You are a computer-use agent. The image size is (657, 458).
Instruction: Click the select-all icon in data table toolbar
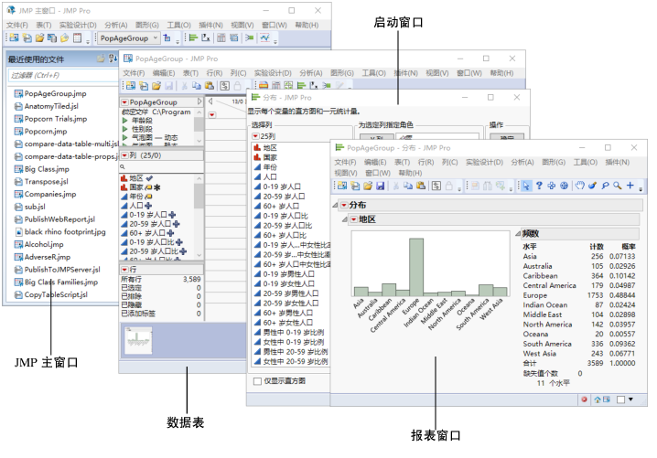(x=224, y=85)
